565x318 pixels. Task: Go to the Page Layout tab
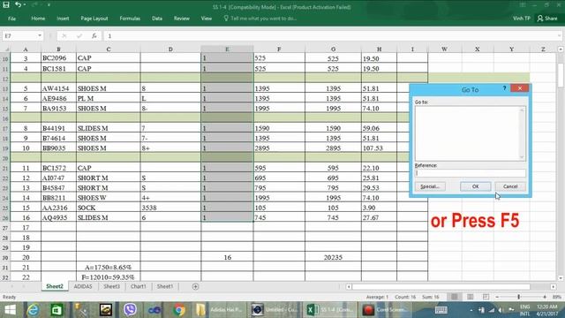click(x=94, y=19)
